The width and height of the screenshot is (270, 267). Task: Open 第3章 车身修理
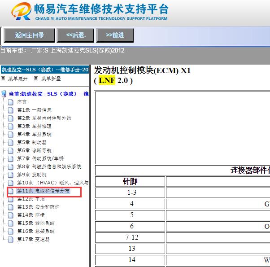(x=34, y=126)
